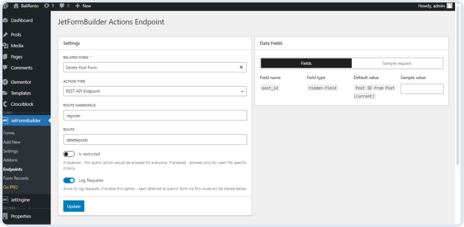
Task: Click the Sample value input field
Action: click(x=422, y=89)
